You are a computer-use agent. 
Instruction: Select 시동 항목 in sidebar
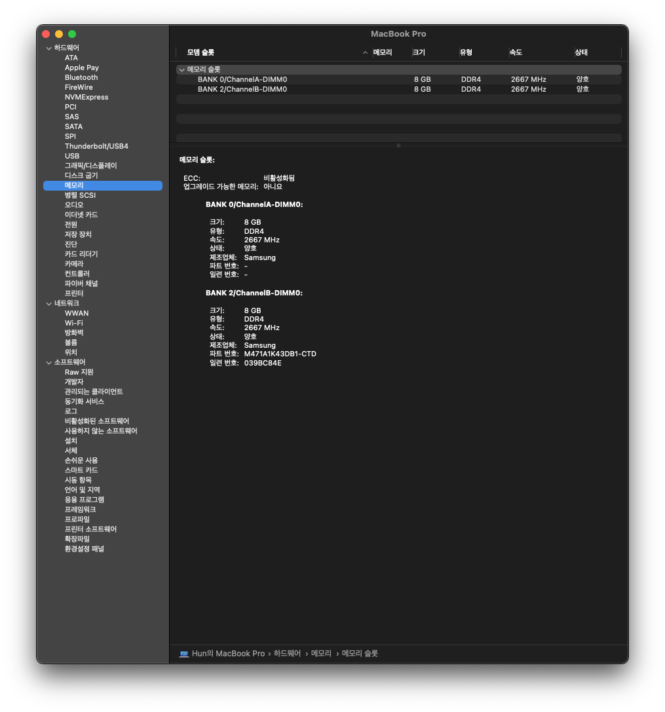click(x=78, y=480)
